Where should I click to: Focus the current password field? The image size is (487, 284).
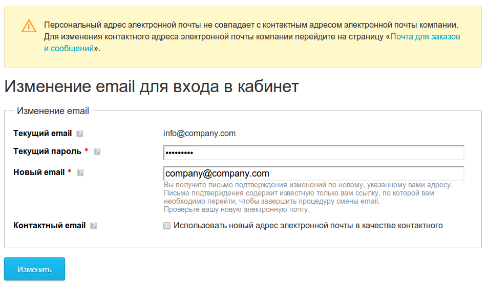(x=314, y=152)
